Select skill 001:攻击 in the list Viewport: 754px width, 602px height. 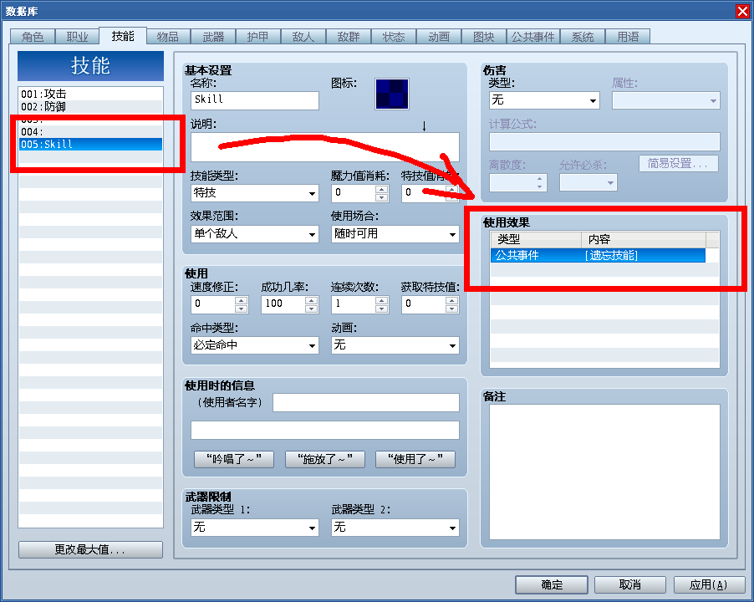click(90, 94)
